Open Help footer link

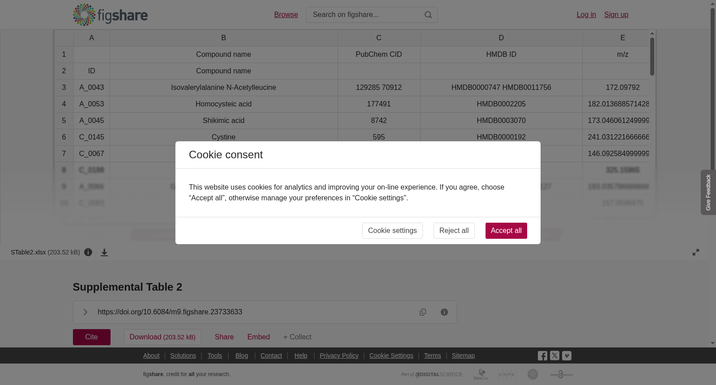301,355
